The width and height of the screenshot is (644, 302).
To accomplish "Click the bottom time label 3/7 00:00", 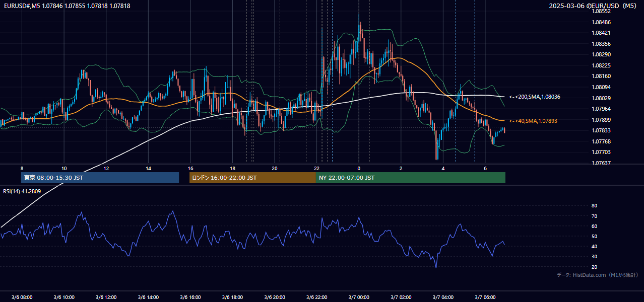I will click(359, 297).
